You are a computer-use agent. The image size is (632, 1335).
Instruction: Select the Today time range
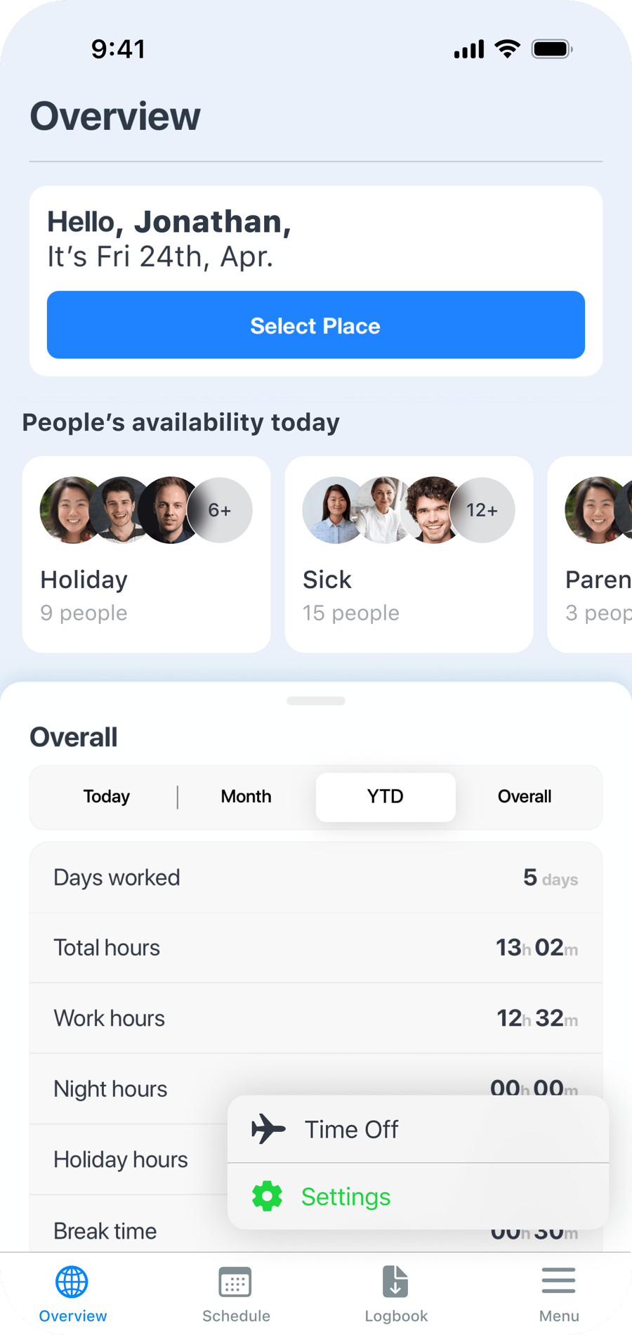[106, 797]
